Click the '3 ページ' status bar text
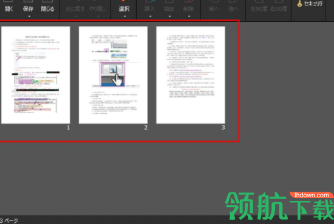Screen dimensions: 334x224 pyautogui.click(x=9, y=220)
